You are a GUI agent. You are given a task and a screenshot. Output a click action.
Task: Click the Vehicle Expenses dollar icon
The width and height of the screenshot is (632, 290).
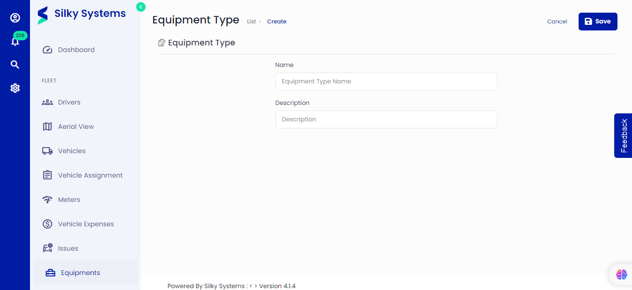pos(47,223)
